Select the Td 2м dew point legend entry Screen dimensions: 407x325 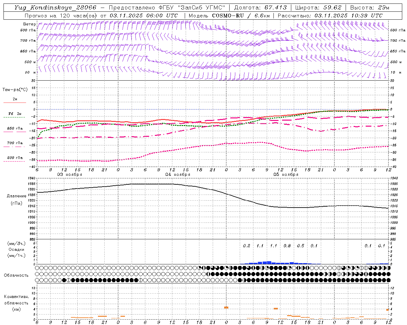(x=15, y=114)
